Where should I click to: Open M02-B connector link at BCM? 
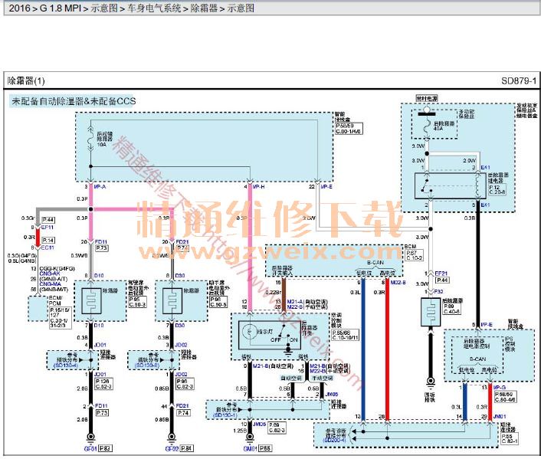[x=398, y=283]
